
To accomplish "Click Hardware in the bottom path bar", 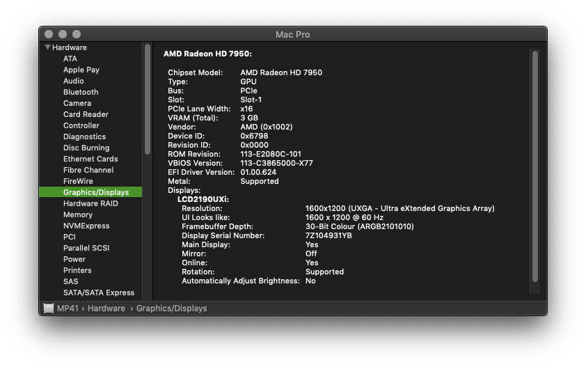I will pyautogui.click(x=106, y=309).
